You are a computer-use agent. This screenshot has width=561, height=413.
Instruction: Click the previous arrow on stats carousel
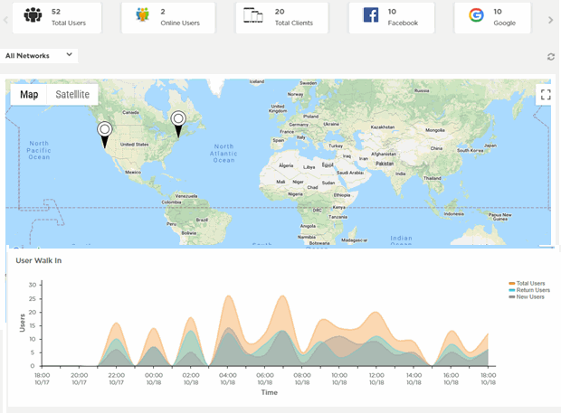5,20
